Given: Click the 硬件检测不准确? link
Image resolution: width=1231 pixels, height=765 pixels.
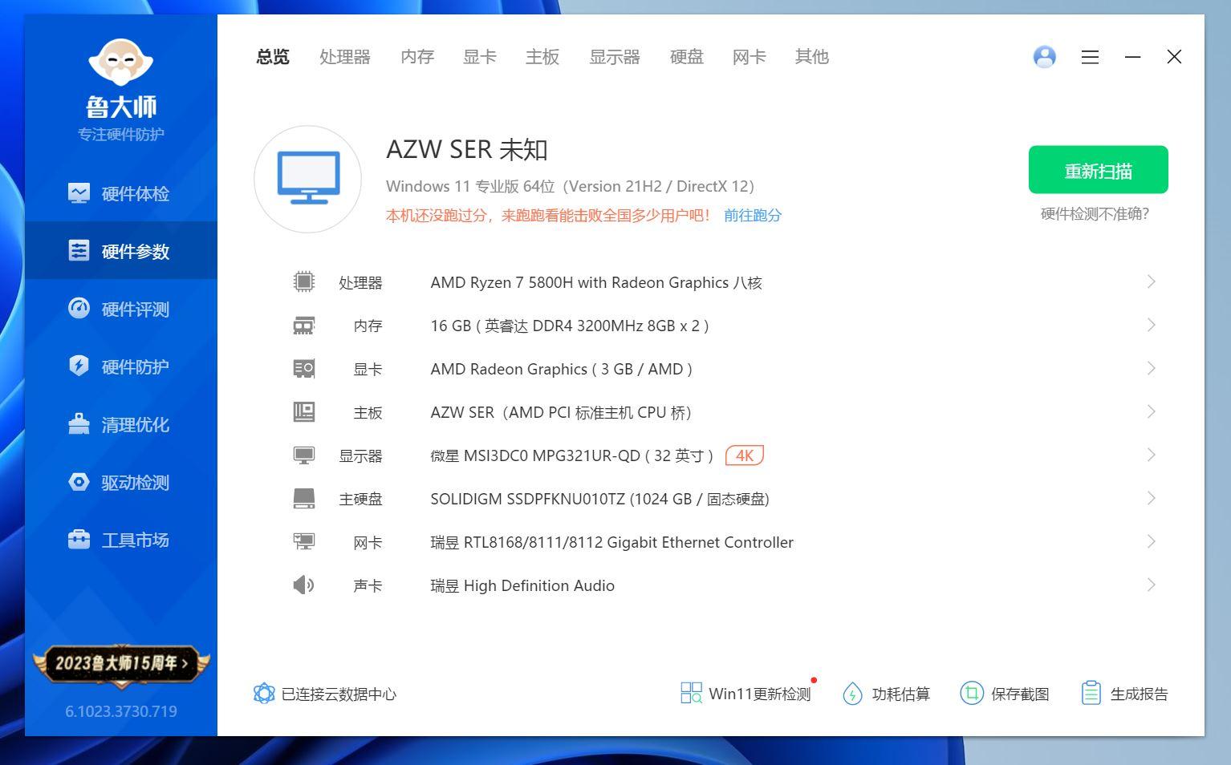Looking at the screenshot, I should click(1095, 214).
